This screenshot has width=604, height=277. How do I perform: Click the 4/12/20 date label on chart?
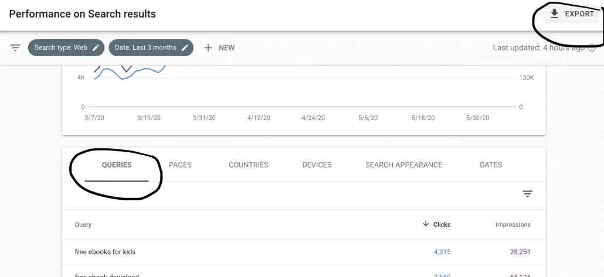tap(259, 118)
